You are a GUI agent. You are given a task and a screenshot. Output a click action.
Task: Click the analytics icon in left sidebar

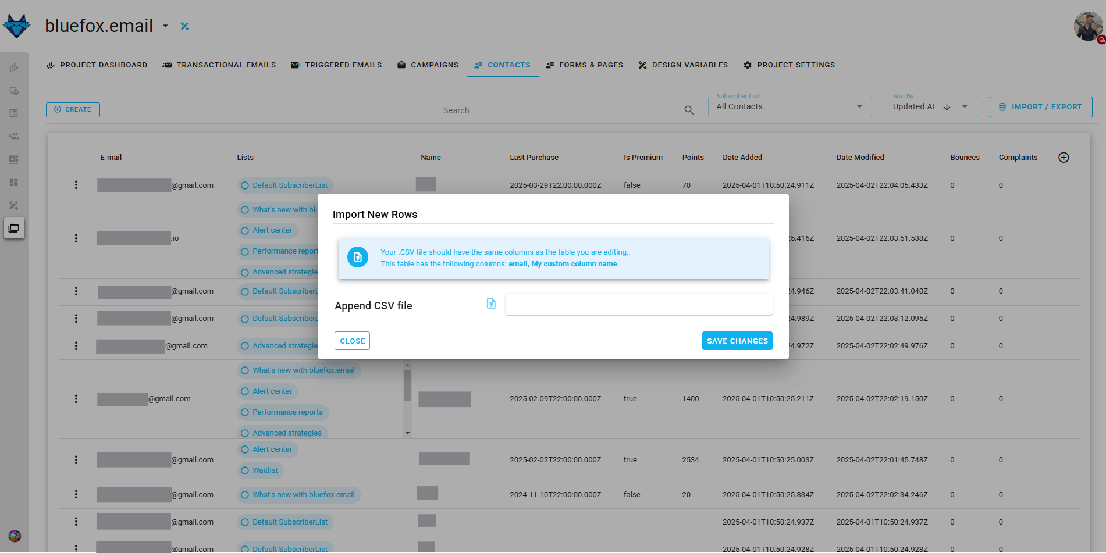tap(14, 91)
